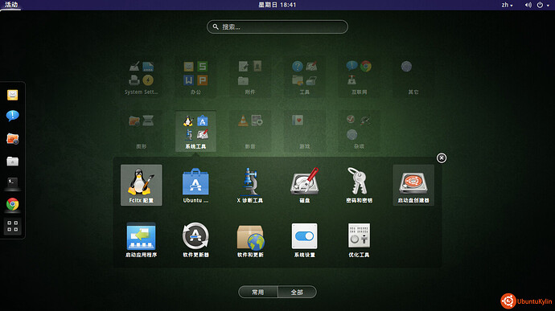Switch to the 全部 all view

click(x=297, y=293)
